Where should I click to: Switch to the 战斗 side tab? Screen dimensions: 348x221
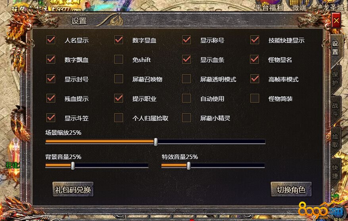click(335, 110)
